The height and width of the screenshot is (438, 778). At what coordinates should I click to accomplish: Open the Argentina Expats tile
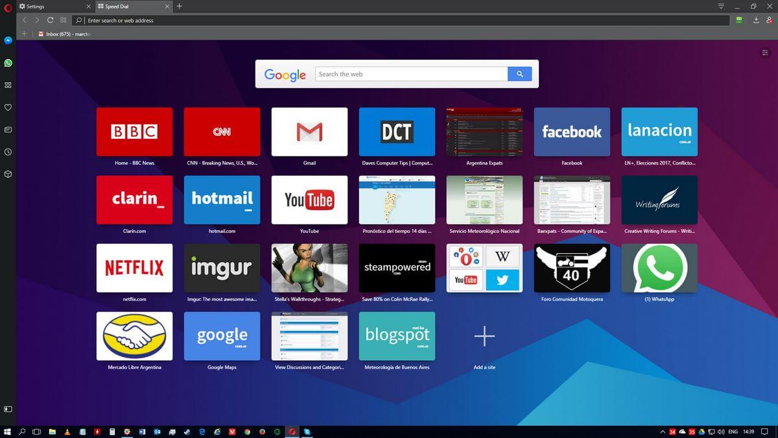click(x=484, y=132)
